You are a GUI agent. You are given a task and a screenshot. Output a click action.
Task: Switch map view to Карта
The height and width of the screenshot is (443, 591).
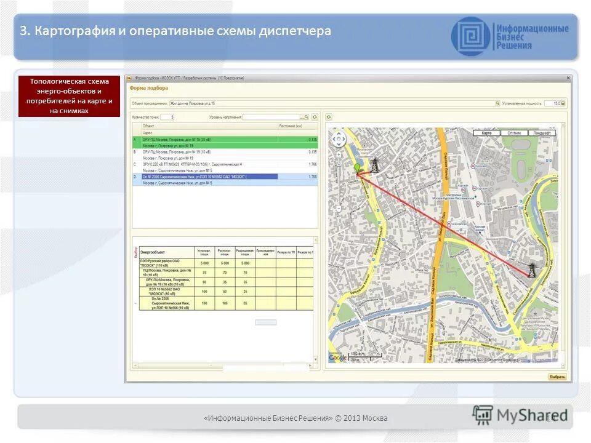coord(486,133)
